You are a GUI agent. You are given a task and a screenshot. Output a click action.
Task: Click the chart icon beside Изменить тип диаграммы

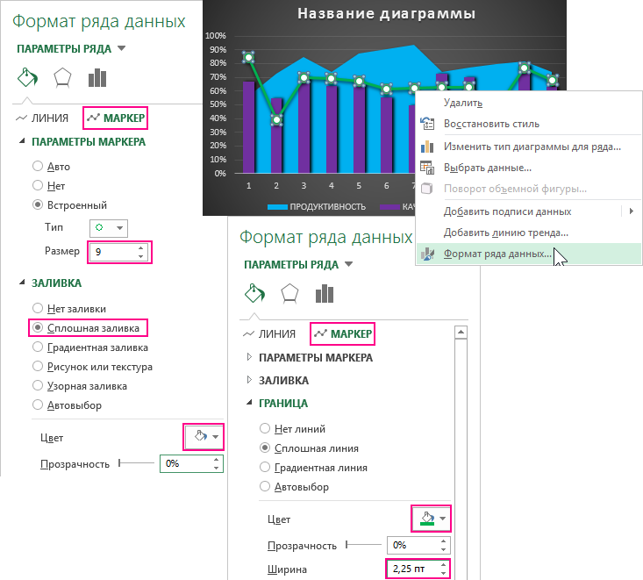427,146
